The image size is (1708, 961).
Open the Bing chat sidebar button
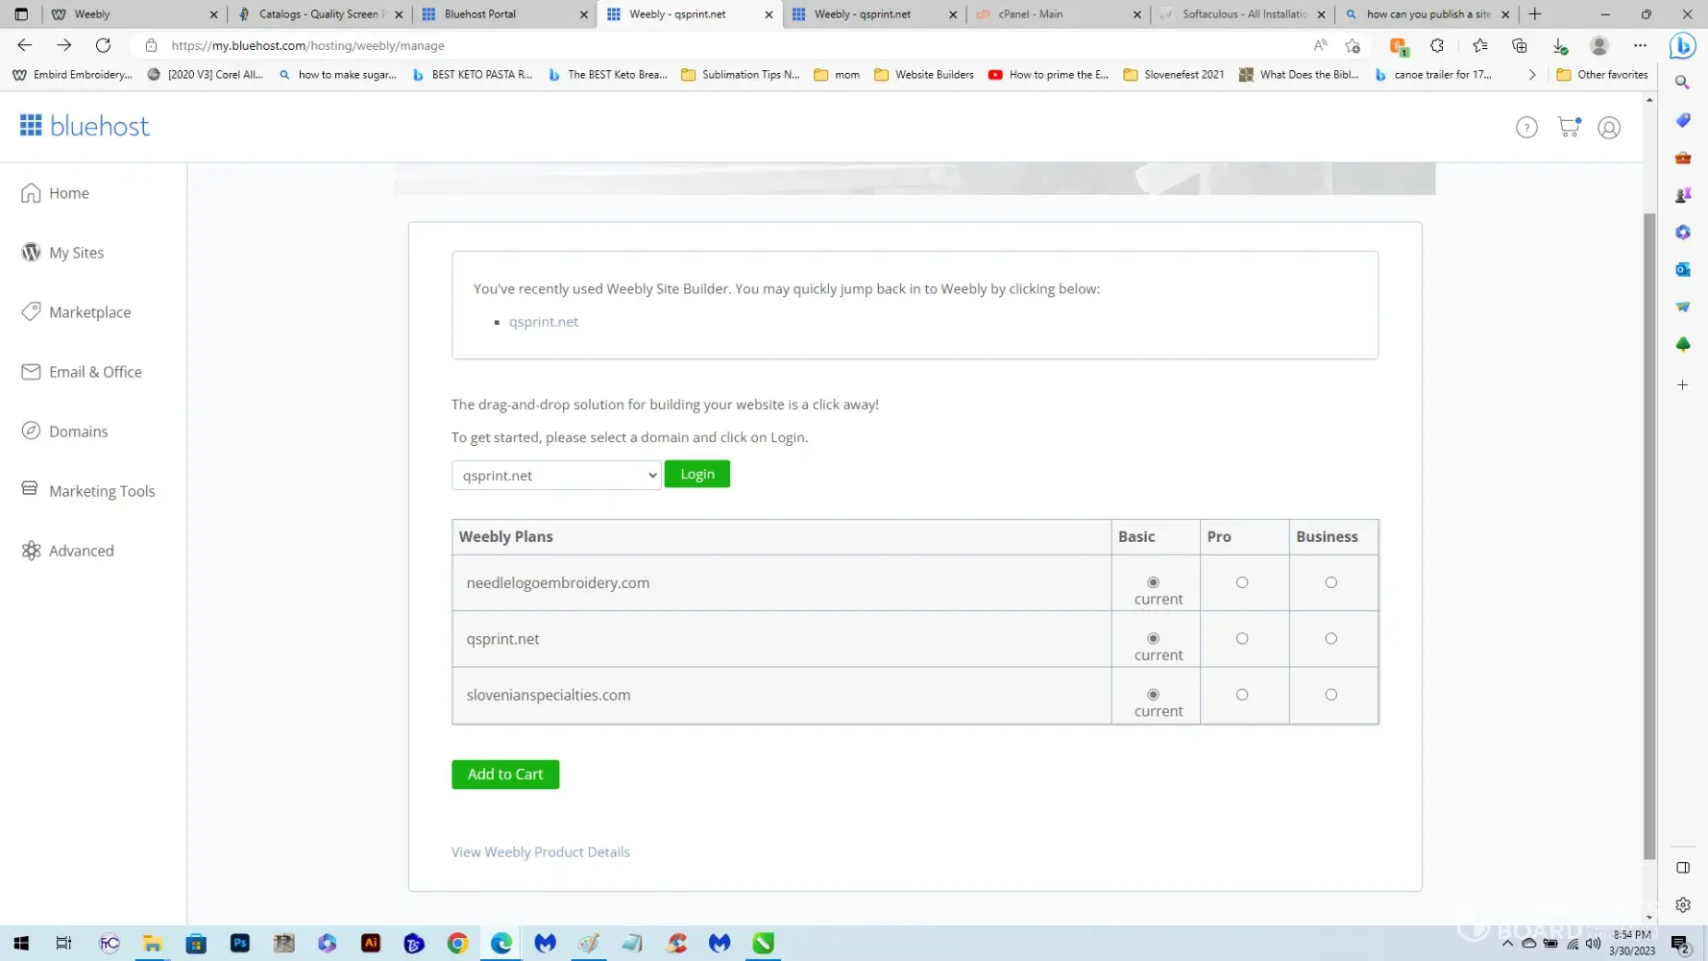(1683, 45)
